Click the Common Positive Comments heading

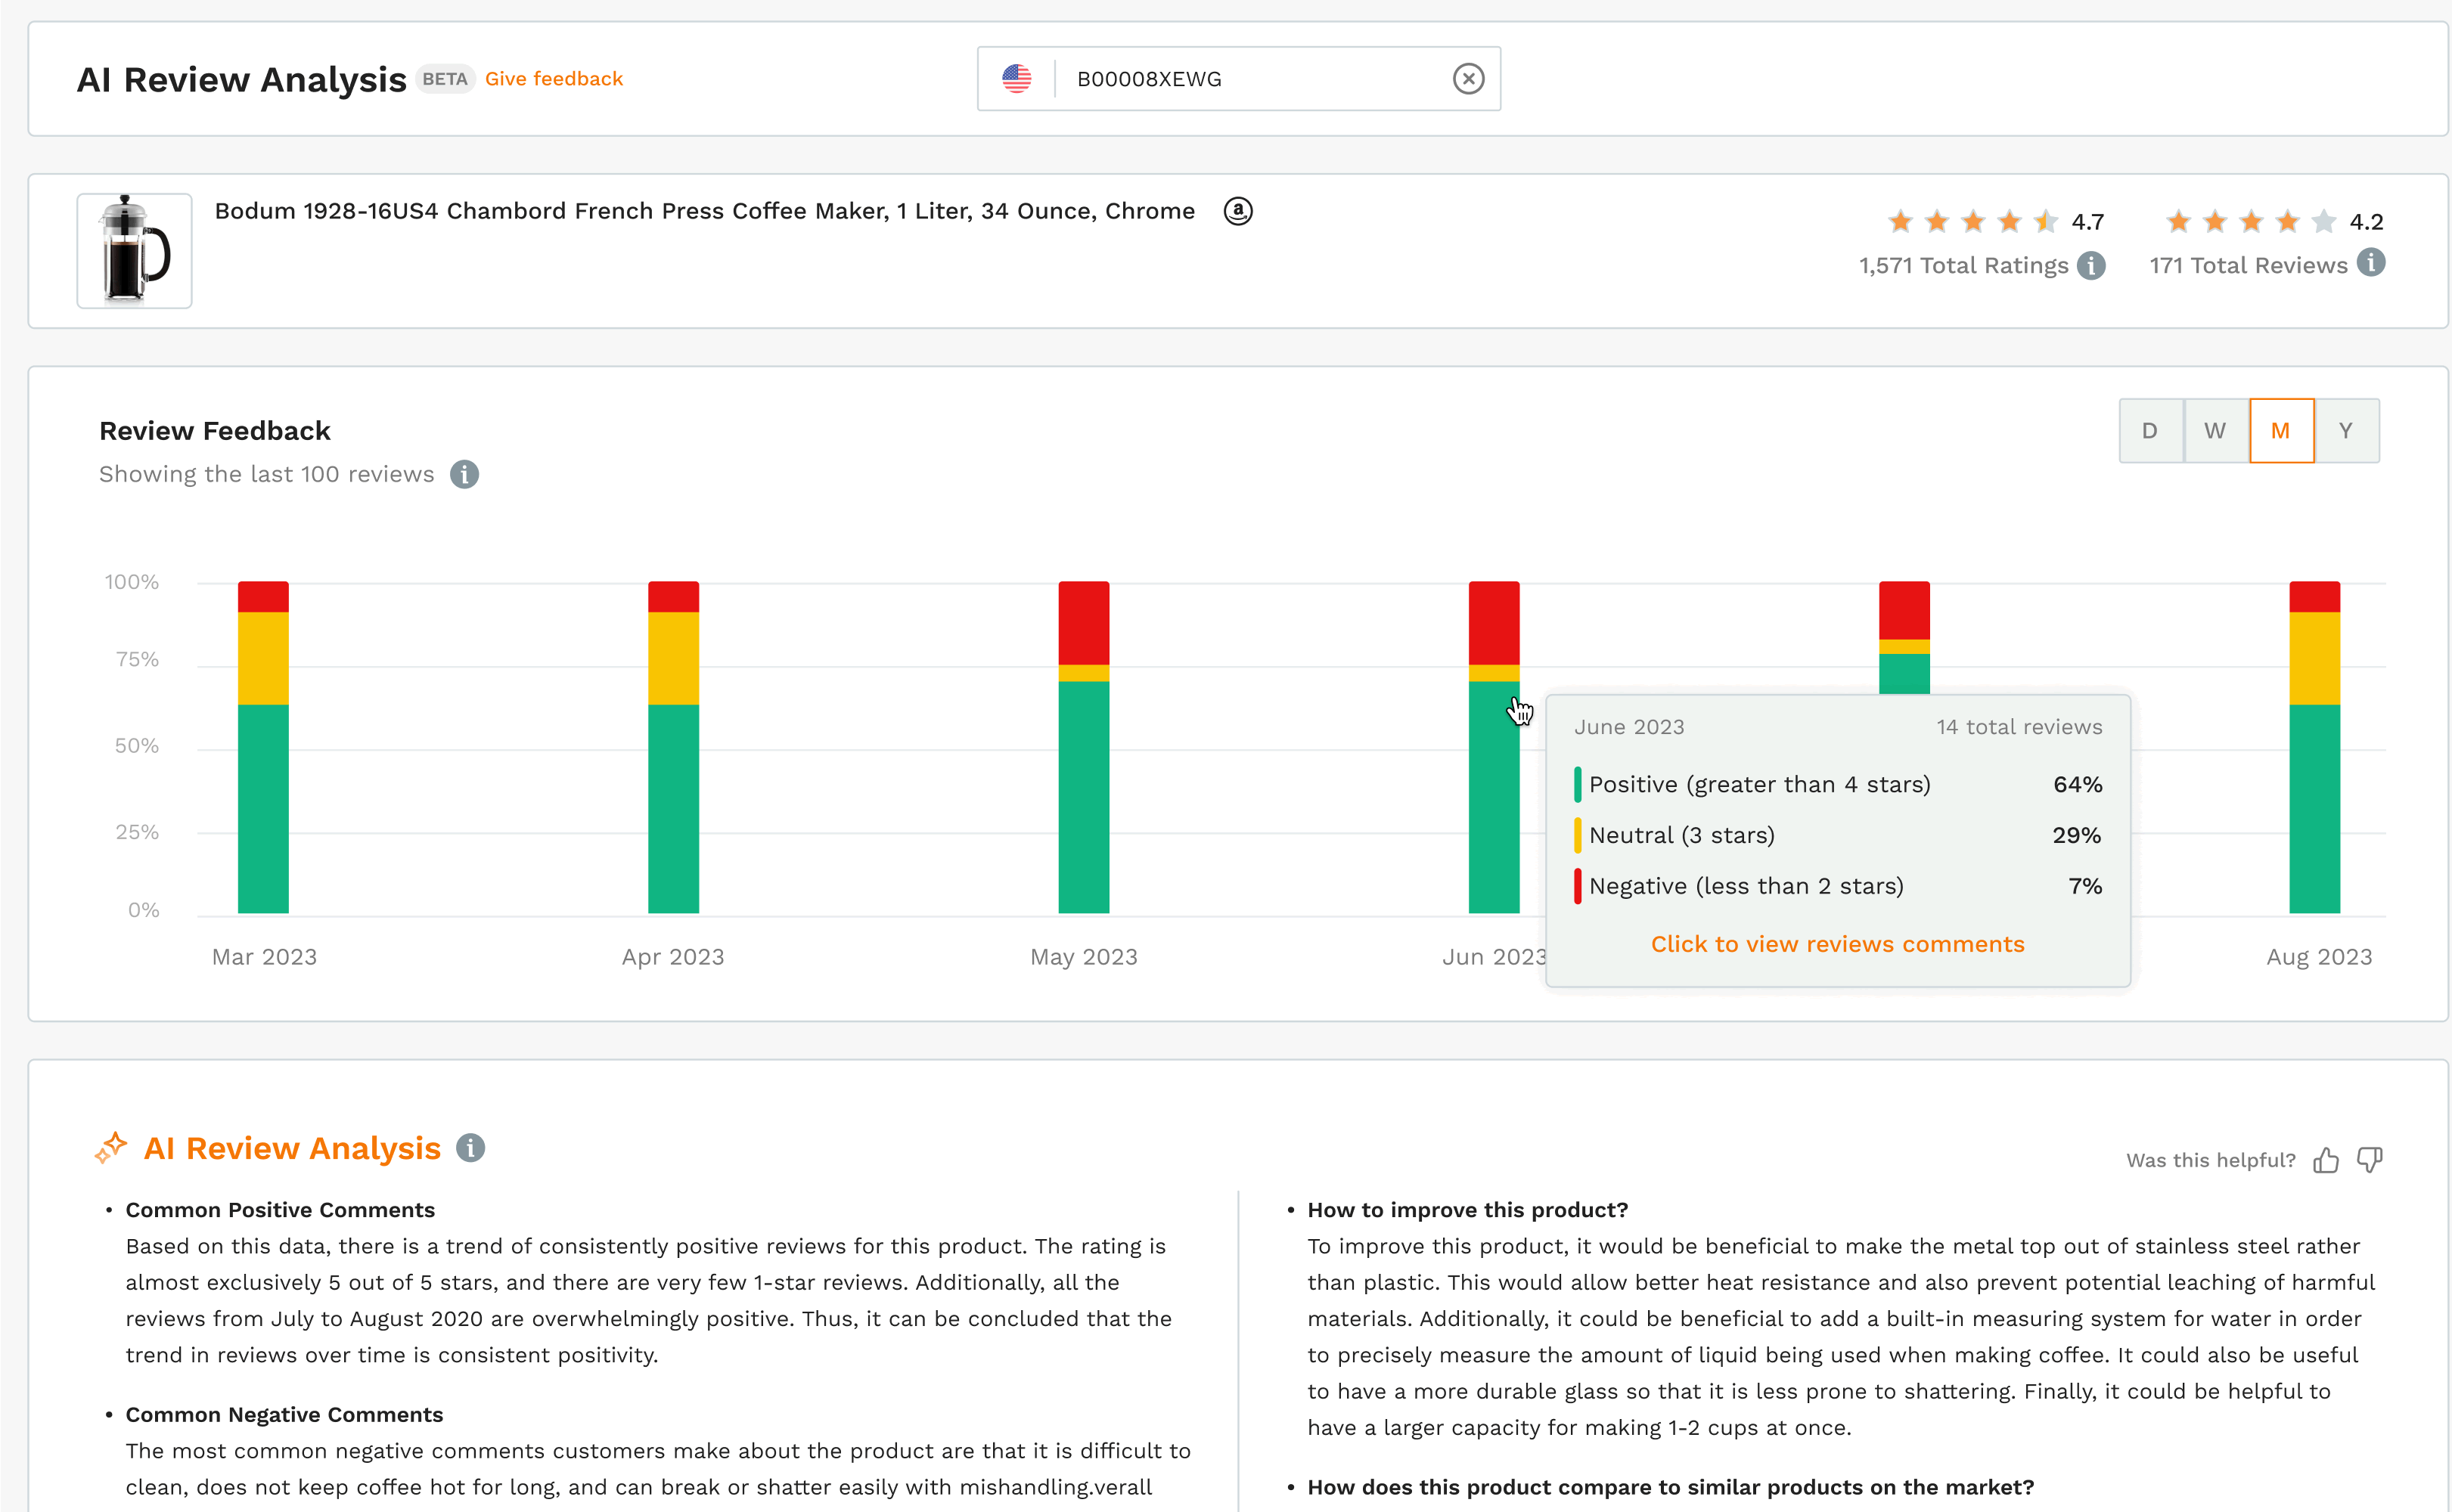[280, 1210]
